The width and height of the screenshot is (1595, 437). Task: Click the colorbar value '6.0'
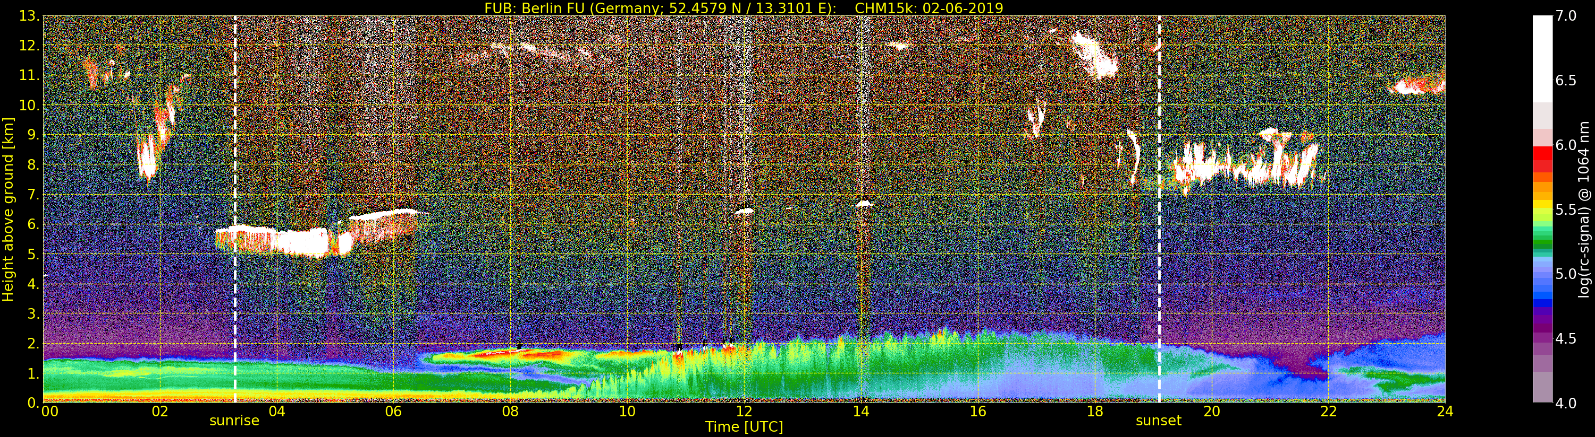click(1566, 145)
